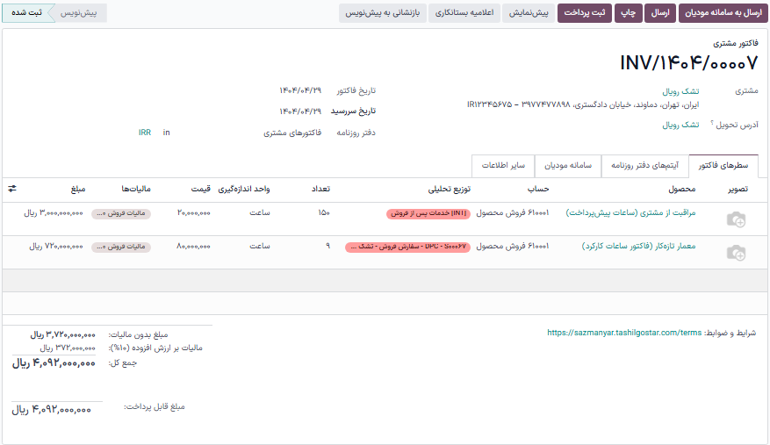The height and width of the screenshot is (445, 770).
Task: Open the تشک رویال customer link
Action: [680, 91]
